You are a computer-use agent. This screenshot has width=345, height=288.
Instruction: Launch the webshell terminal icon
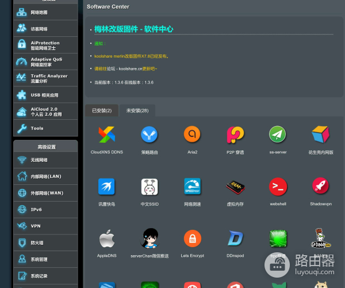pos(278,187)
